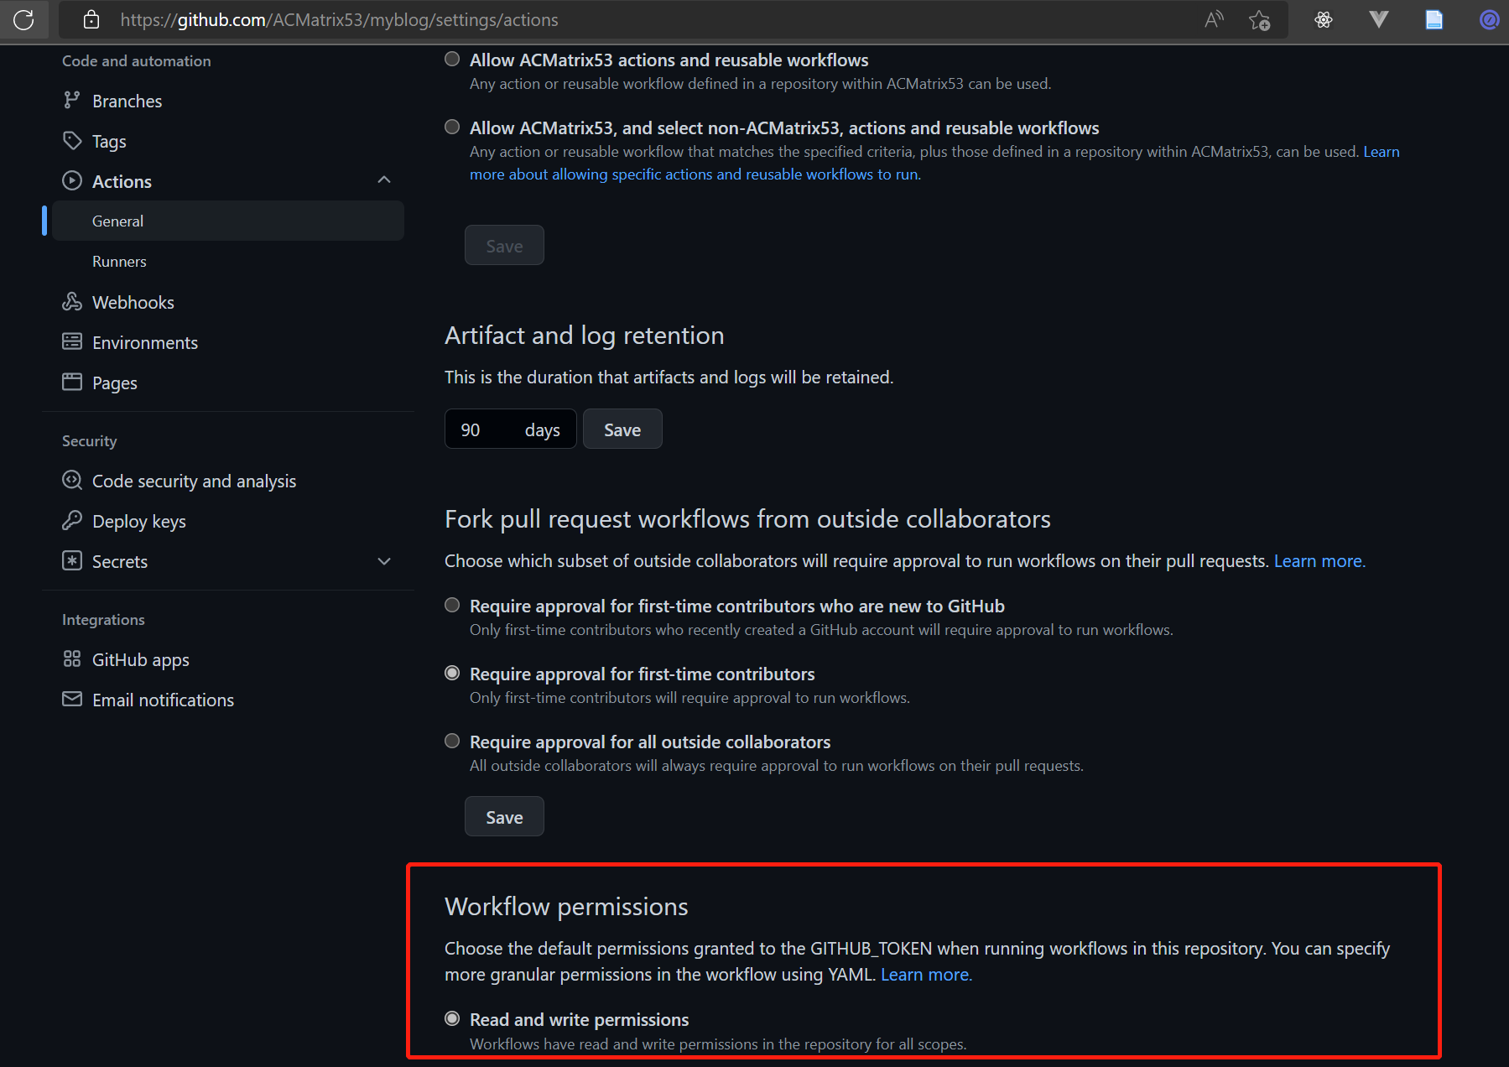Open Learn more link in Workflow permissions
Screen dimensions: 1509x1067
click(x=926, y=974)
